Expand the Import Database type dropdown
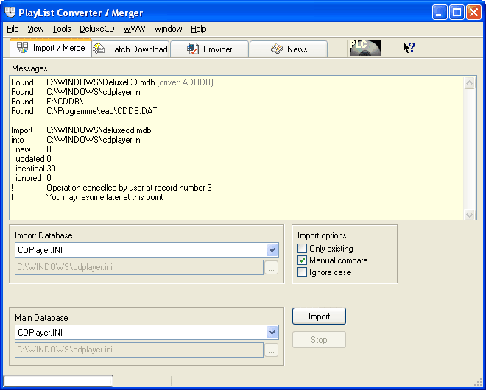 (272, 250)
